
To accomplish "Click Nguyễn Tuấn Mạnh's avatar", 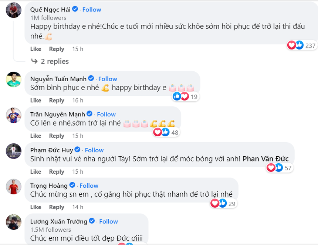I will pyautogui.click(x=14, y=79).
